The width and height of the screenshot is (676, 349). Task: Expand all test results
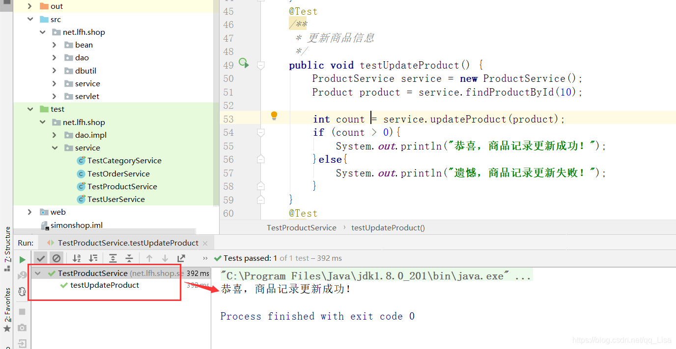pos(113,258)
